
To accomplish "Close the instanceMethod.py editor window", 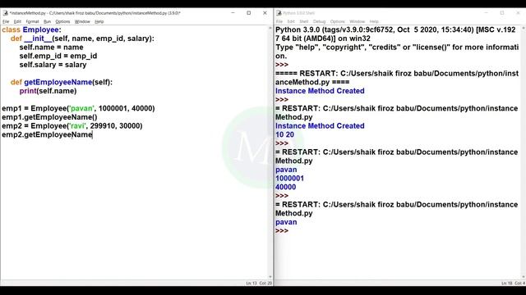I will point(265,13).
